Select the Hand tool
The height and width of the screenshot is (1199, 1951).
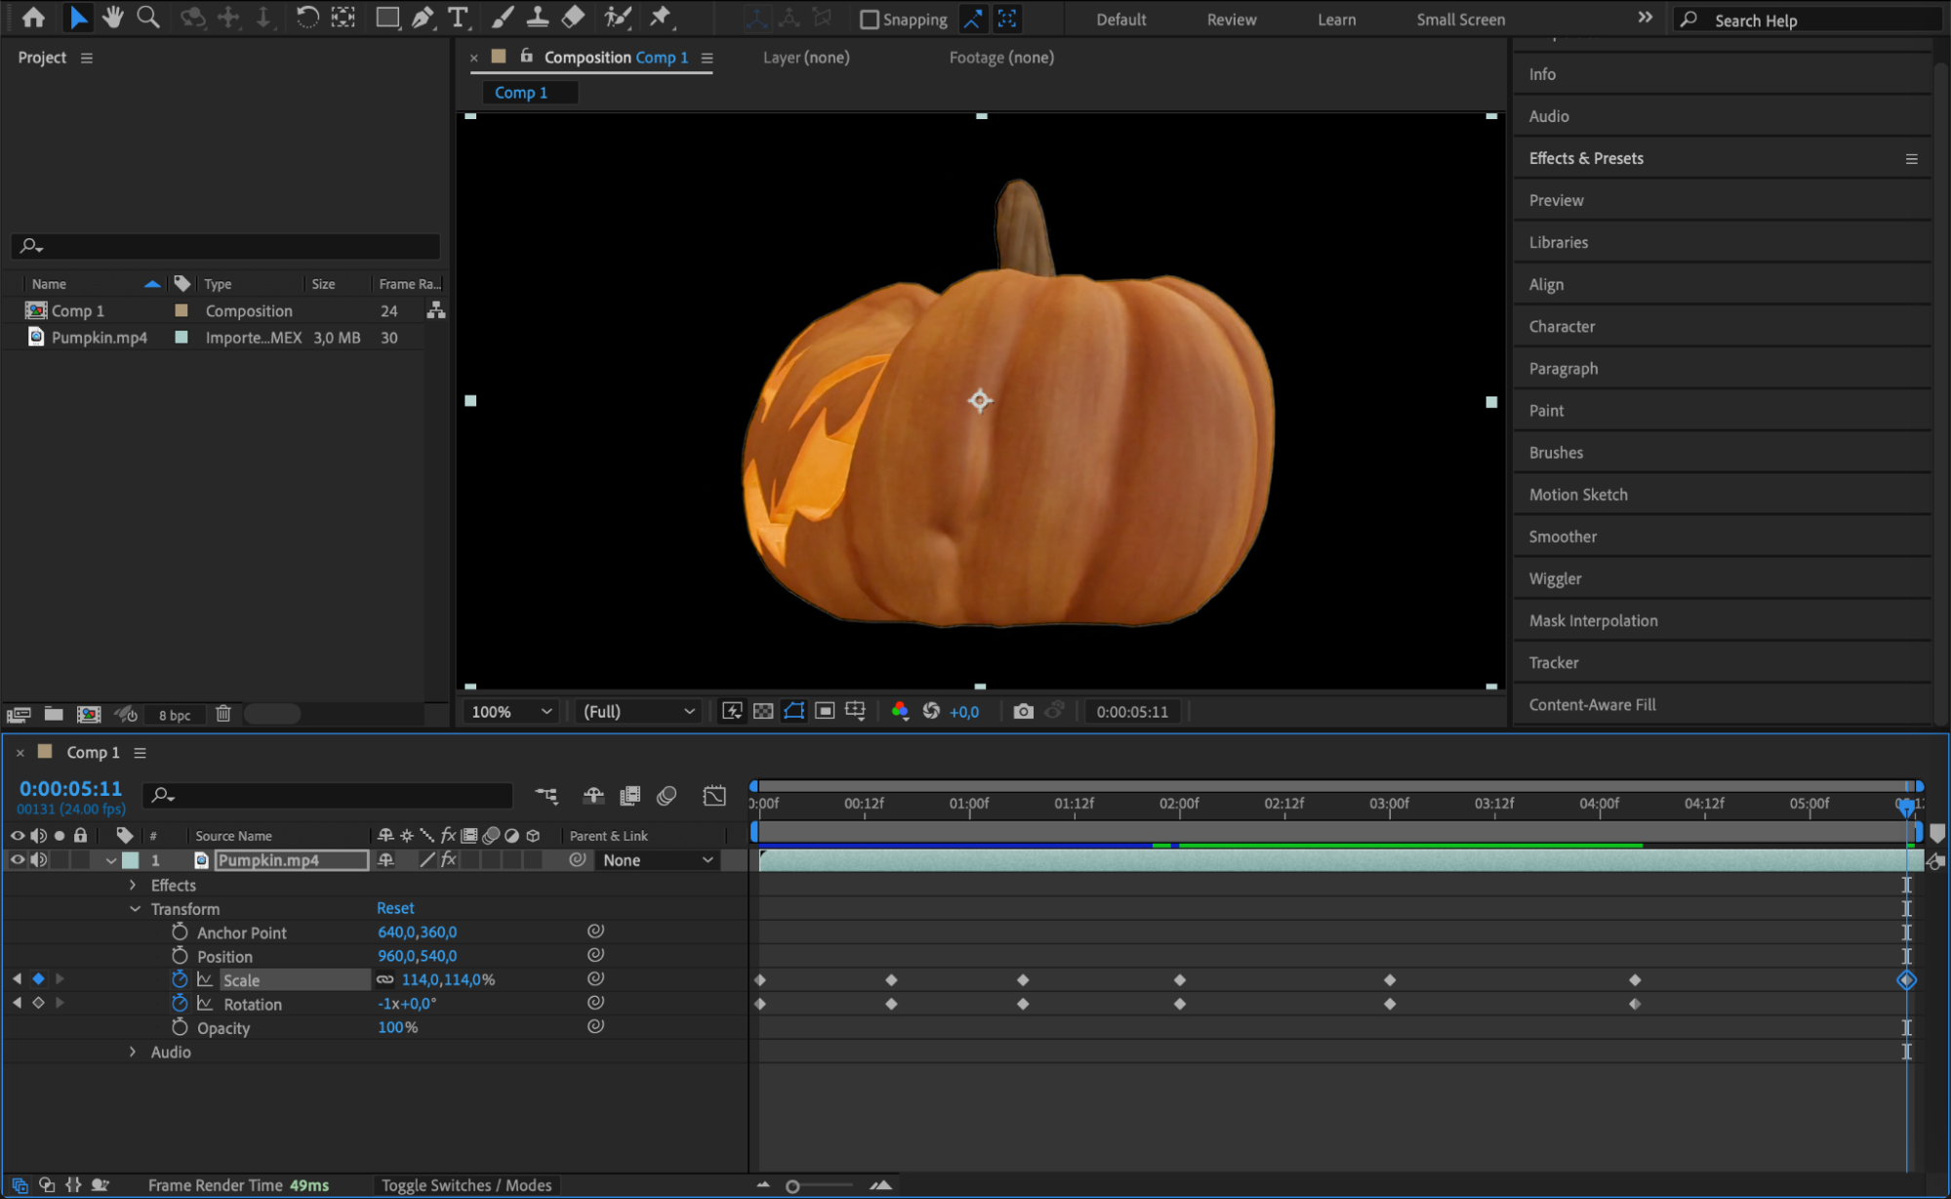(x=113, y=18)
